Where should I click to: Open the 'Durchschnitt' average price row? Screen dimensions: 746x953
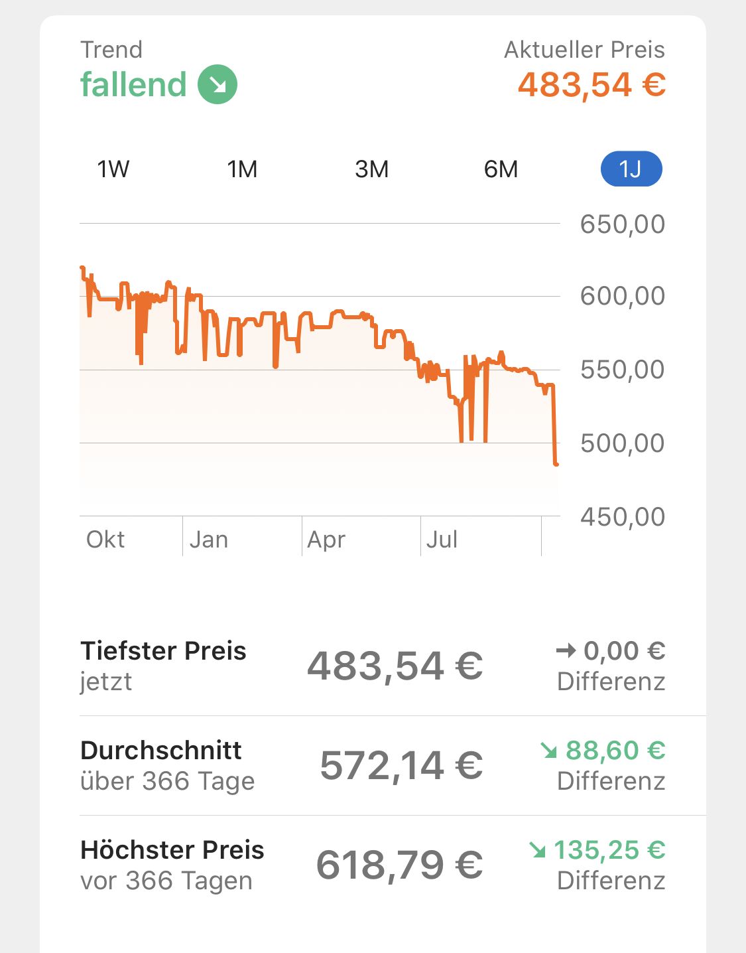pos(161,751)
